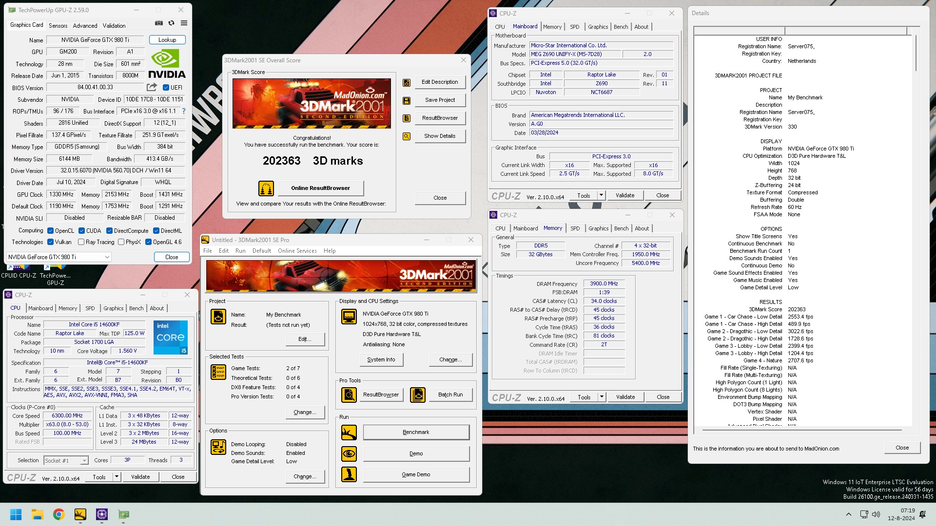Open the Run menu in 3DMark2001
Viewport: 936px width, 526px height.
pyautogui.click(x=240, y=251)
